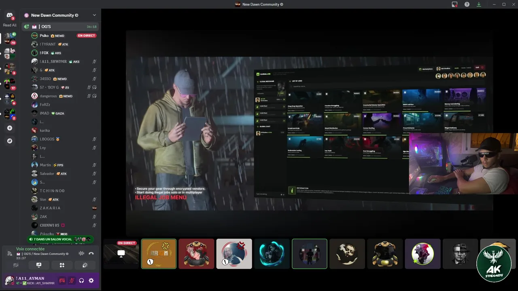Click EN DIRECT badge next to Psiko

click(86, 36)
